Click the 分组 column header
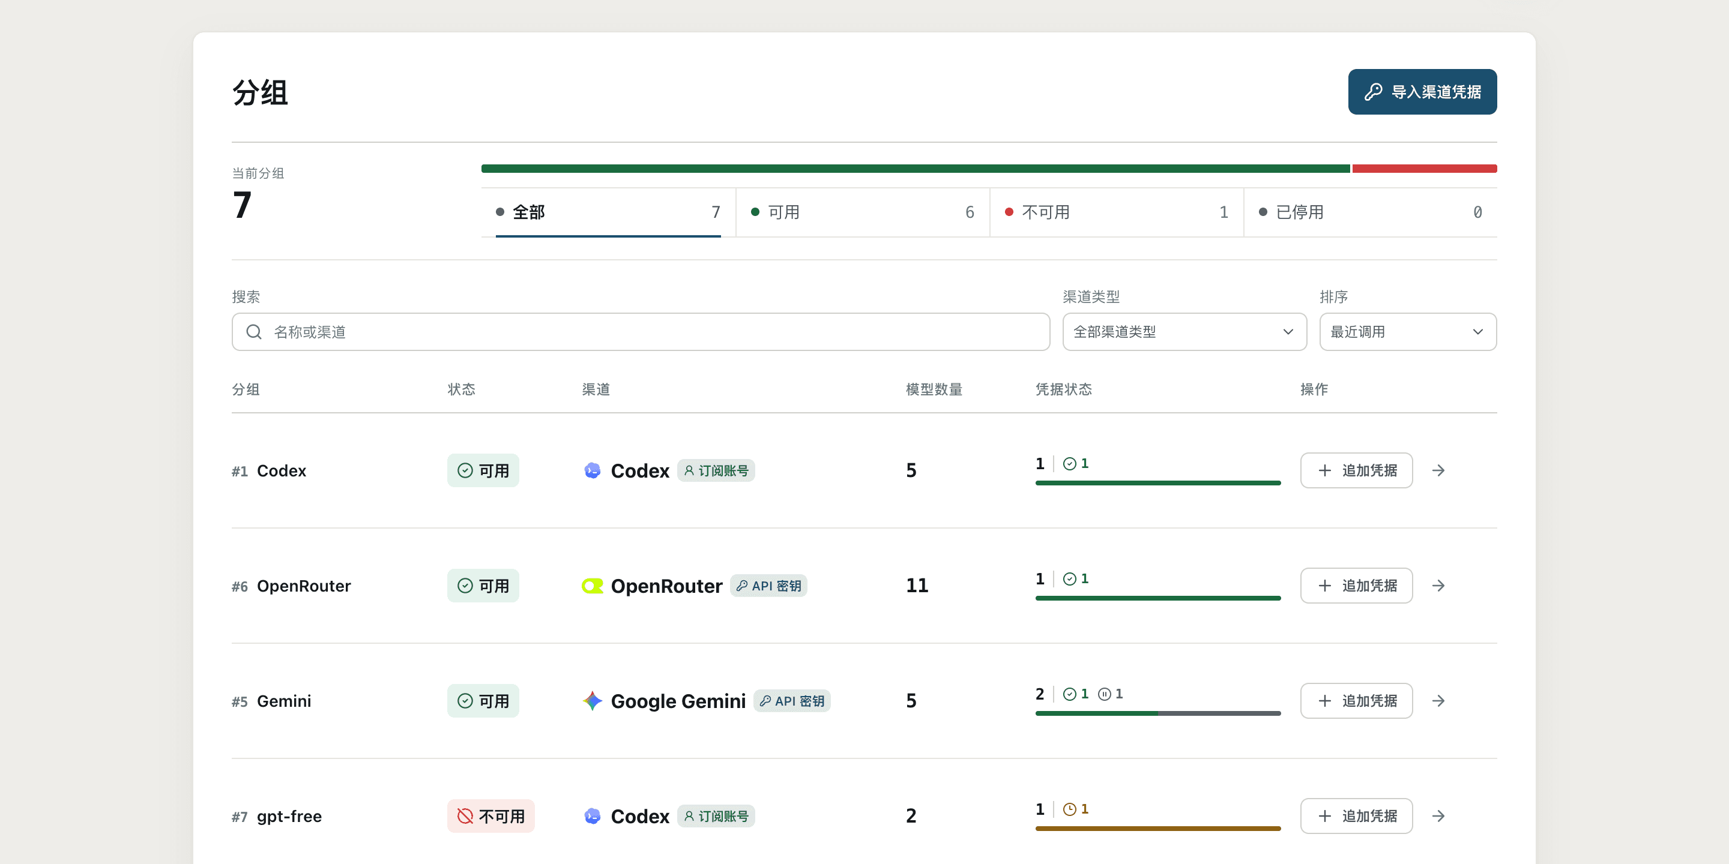This screenshot has width=1729, height=864. pos(246,390)
